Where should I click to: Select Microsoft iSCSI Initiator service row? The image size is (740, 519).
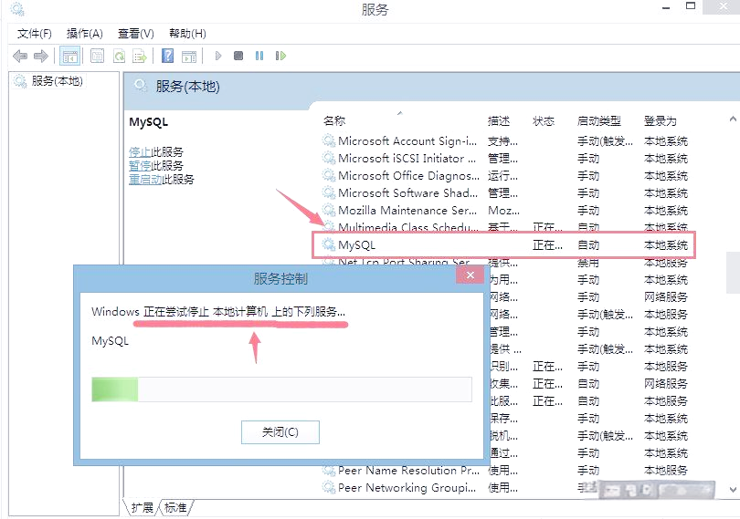click(504, 158)
